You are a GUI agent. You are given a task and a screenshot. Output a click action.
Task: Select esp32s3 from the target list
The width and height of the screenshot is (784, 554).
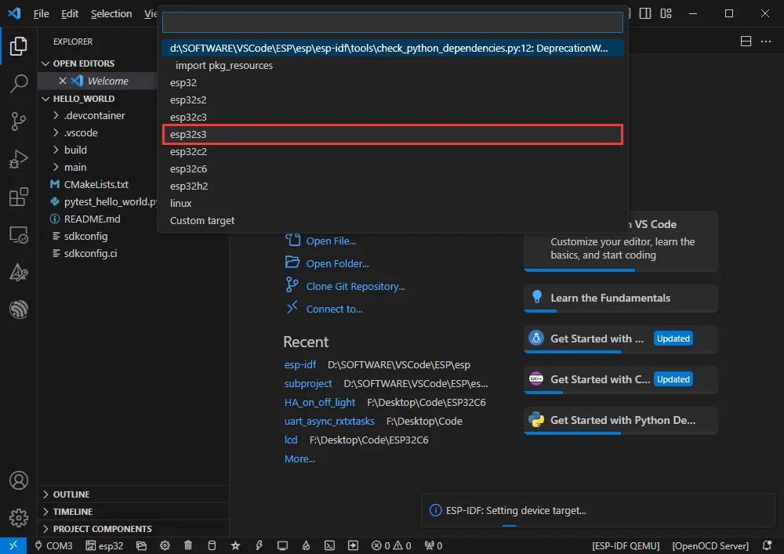pos(392,135)
